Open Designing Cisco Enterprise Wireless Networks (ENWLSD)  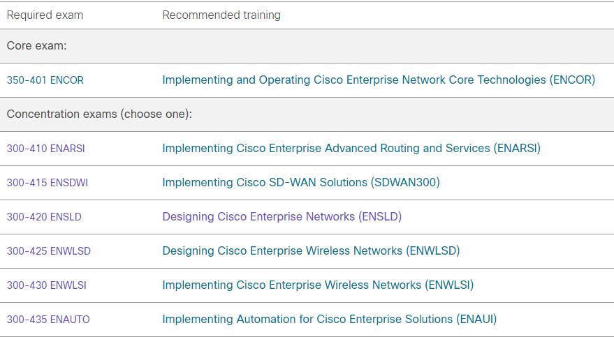point(311,250)
